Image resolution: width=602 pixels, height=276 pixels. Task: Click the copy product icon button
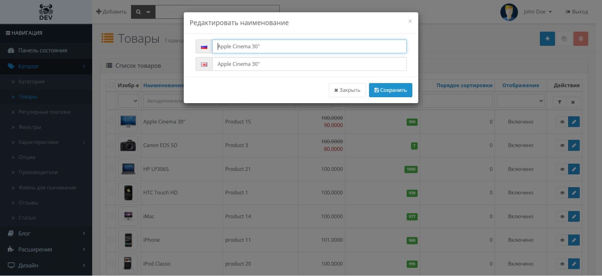[x=564, y=38]
